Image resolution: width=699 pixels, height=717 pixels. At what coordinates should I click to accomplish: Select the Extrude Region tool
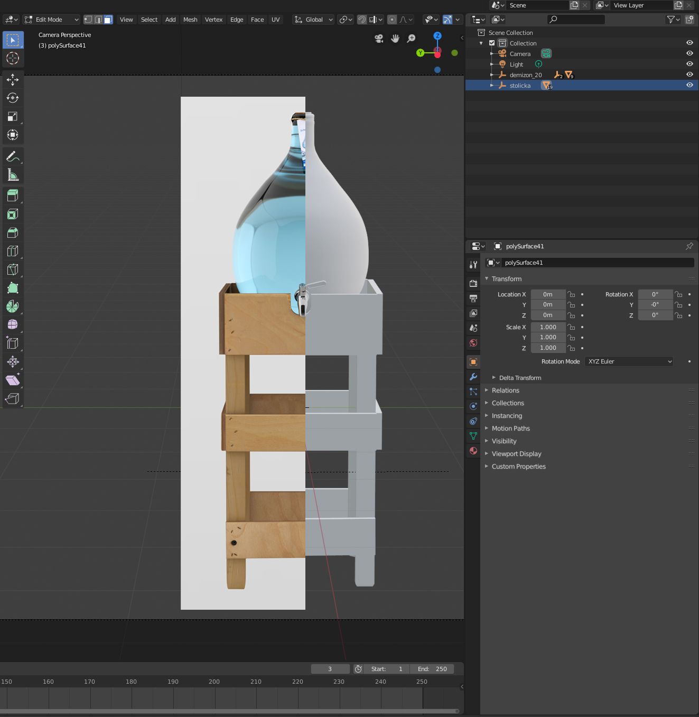[x=13, y=195]
